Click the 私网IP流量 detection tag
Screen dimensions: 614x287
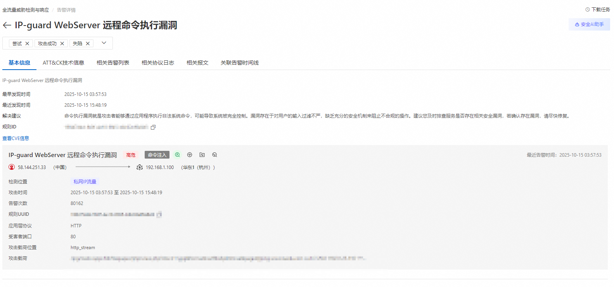(85, 182)
